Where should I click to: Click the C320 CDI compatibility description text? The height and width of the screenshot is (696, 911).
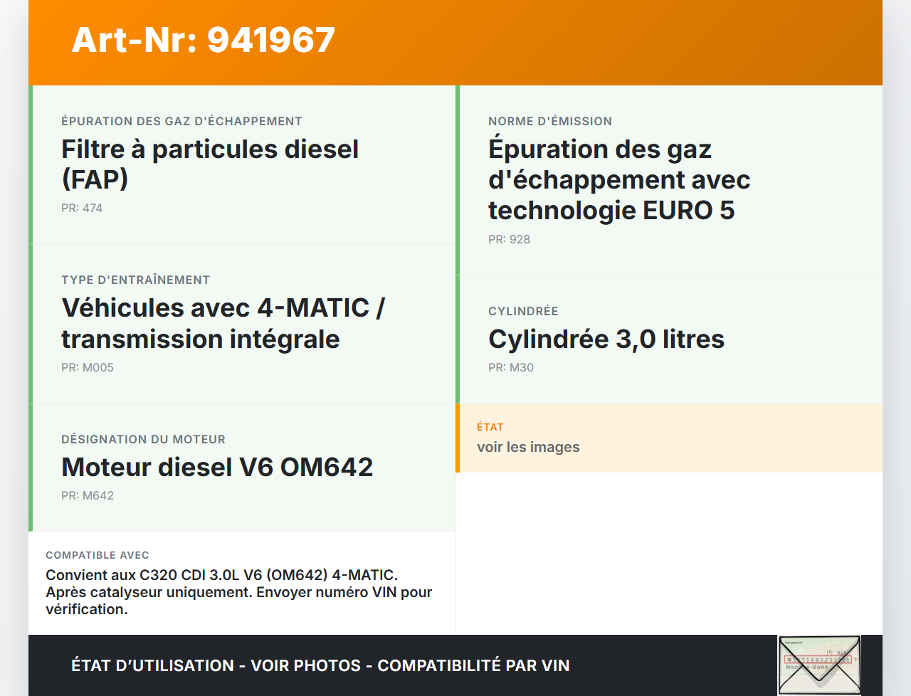coord(238,592)
